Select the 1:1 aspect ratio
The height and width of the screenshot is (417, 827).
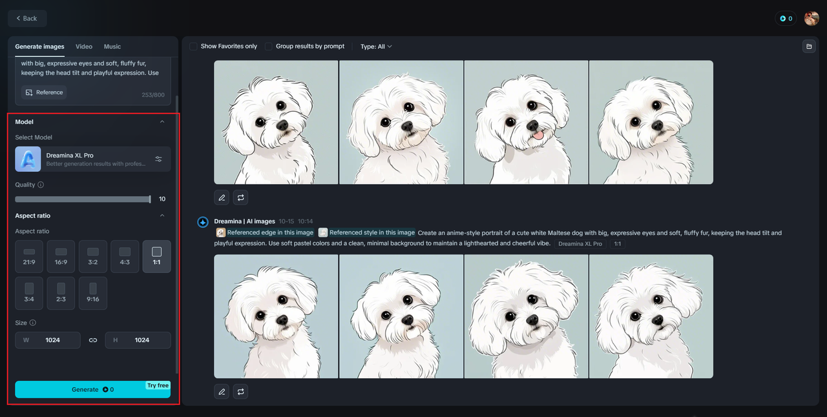point(156,256)
